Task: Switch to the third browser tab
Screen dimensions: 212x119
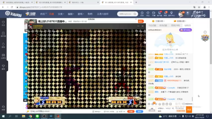Action: click(83, 2)
